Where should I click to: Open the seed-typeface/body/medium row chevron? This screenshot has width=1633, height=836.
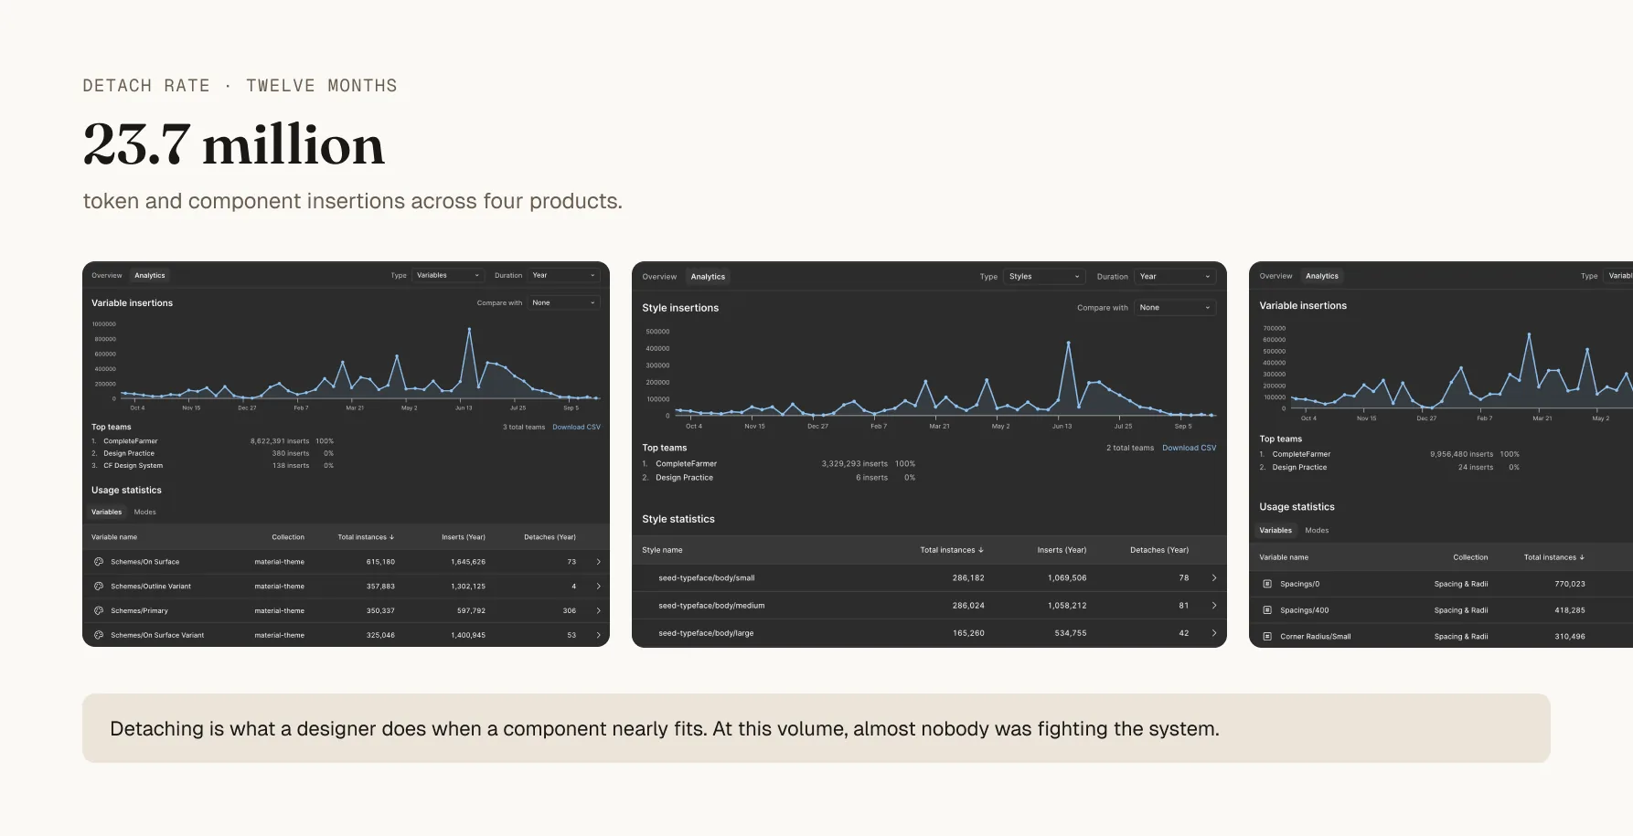(1214, 605)
